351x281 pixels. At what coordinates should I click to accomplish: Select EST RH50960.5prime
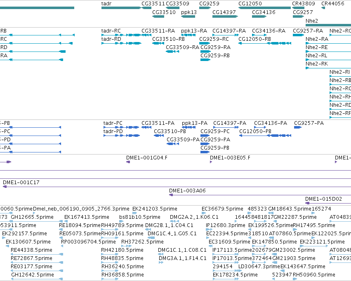[295, 279]
